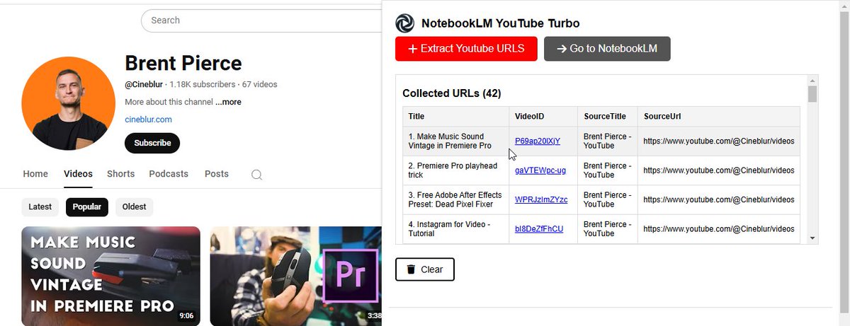The height and width of the screenshot is (326, 850).
Task: Open video ID link P69ap20lXjY
Action: [x=538, y=141]
